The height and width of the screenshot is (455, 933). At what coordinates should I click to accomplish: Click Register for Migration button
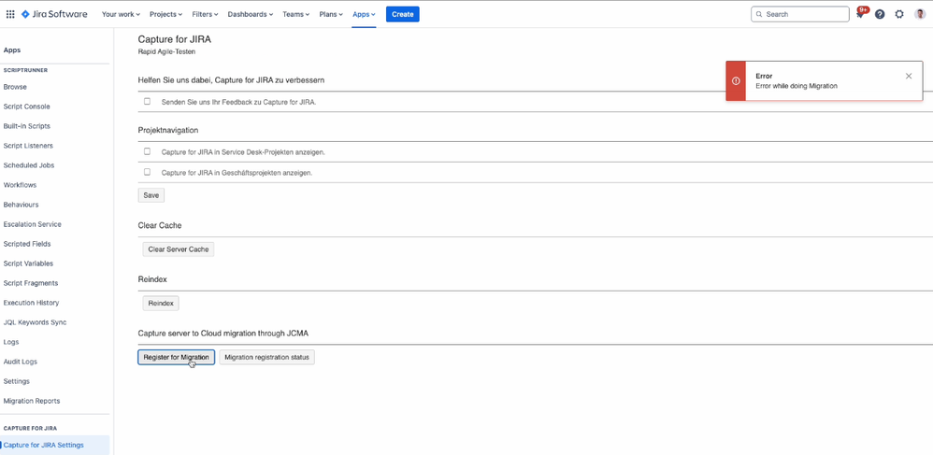click(x=176, y=358)
